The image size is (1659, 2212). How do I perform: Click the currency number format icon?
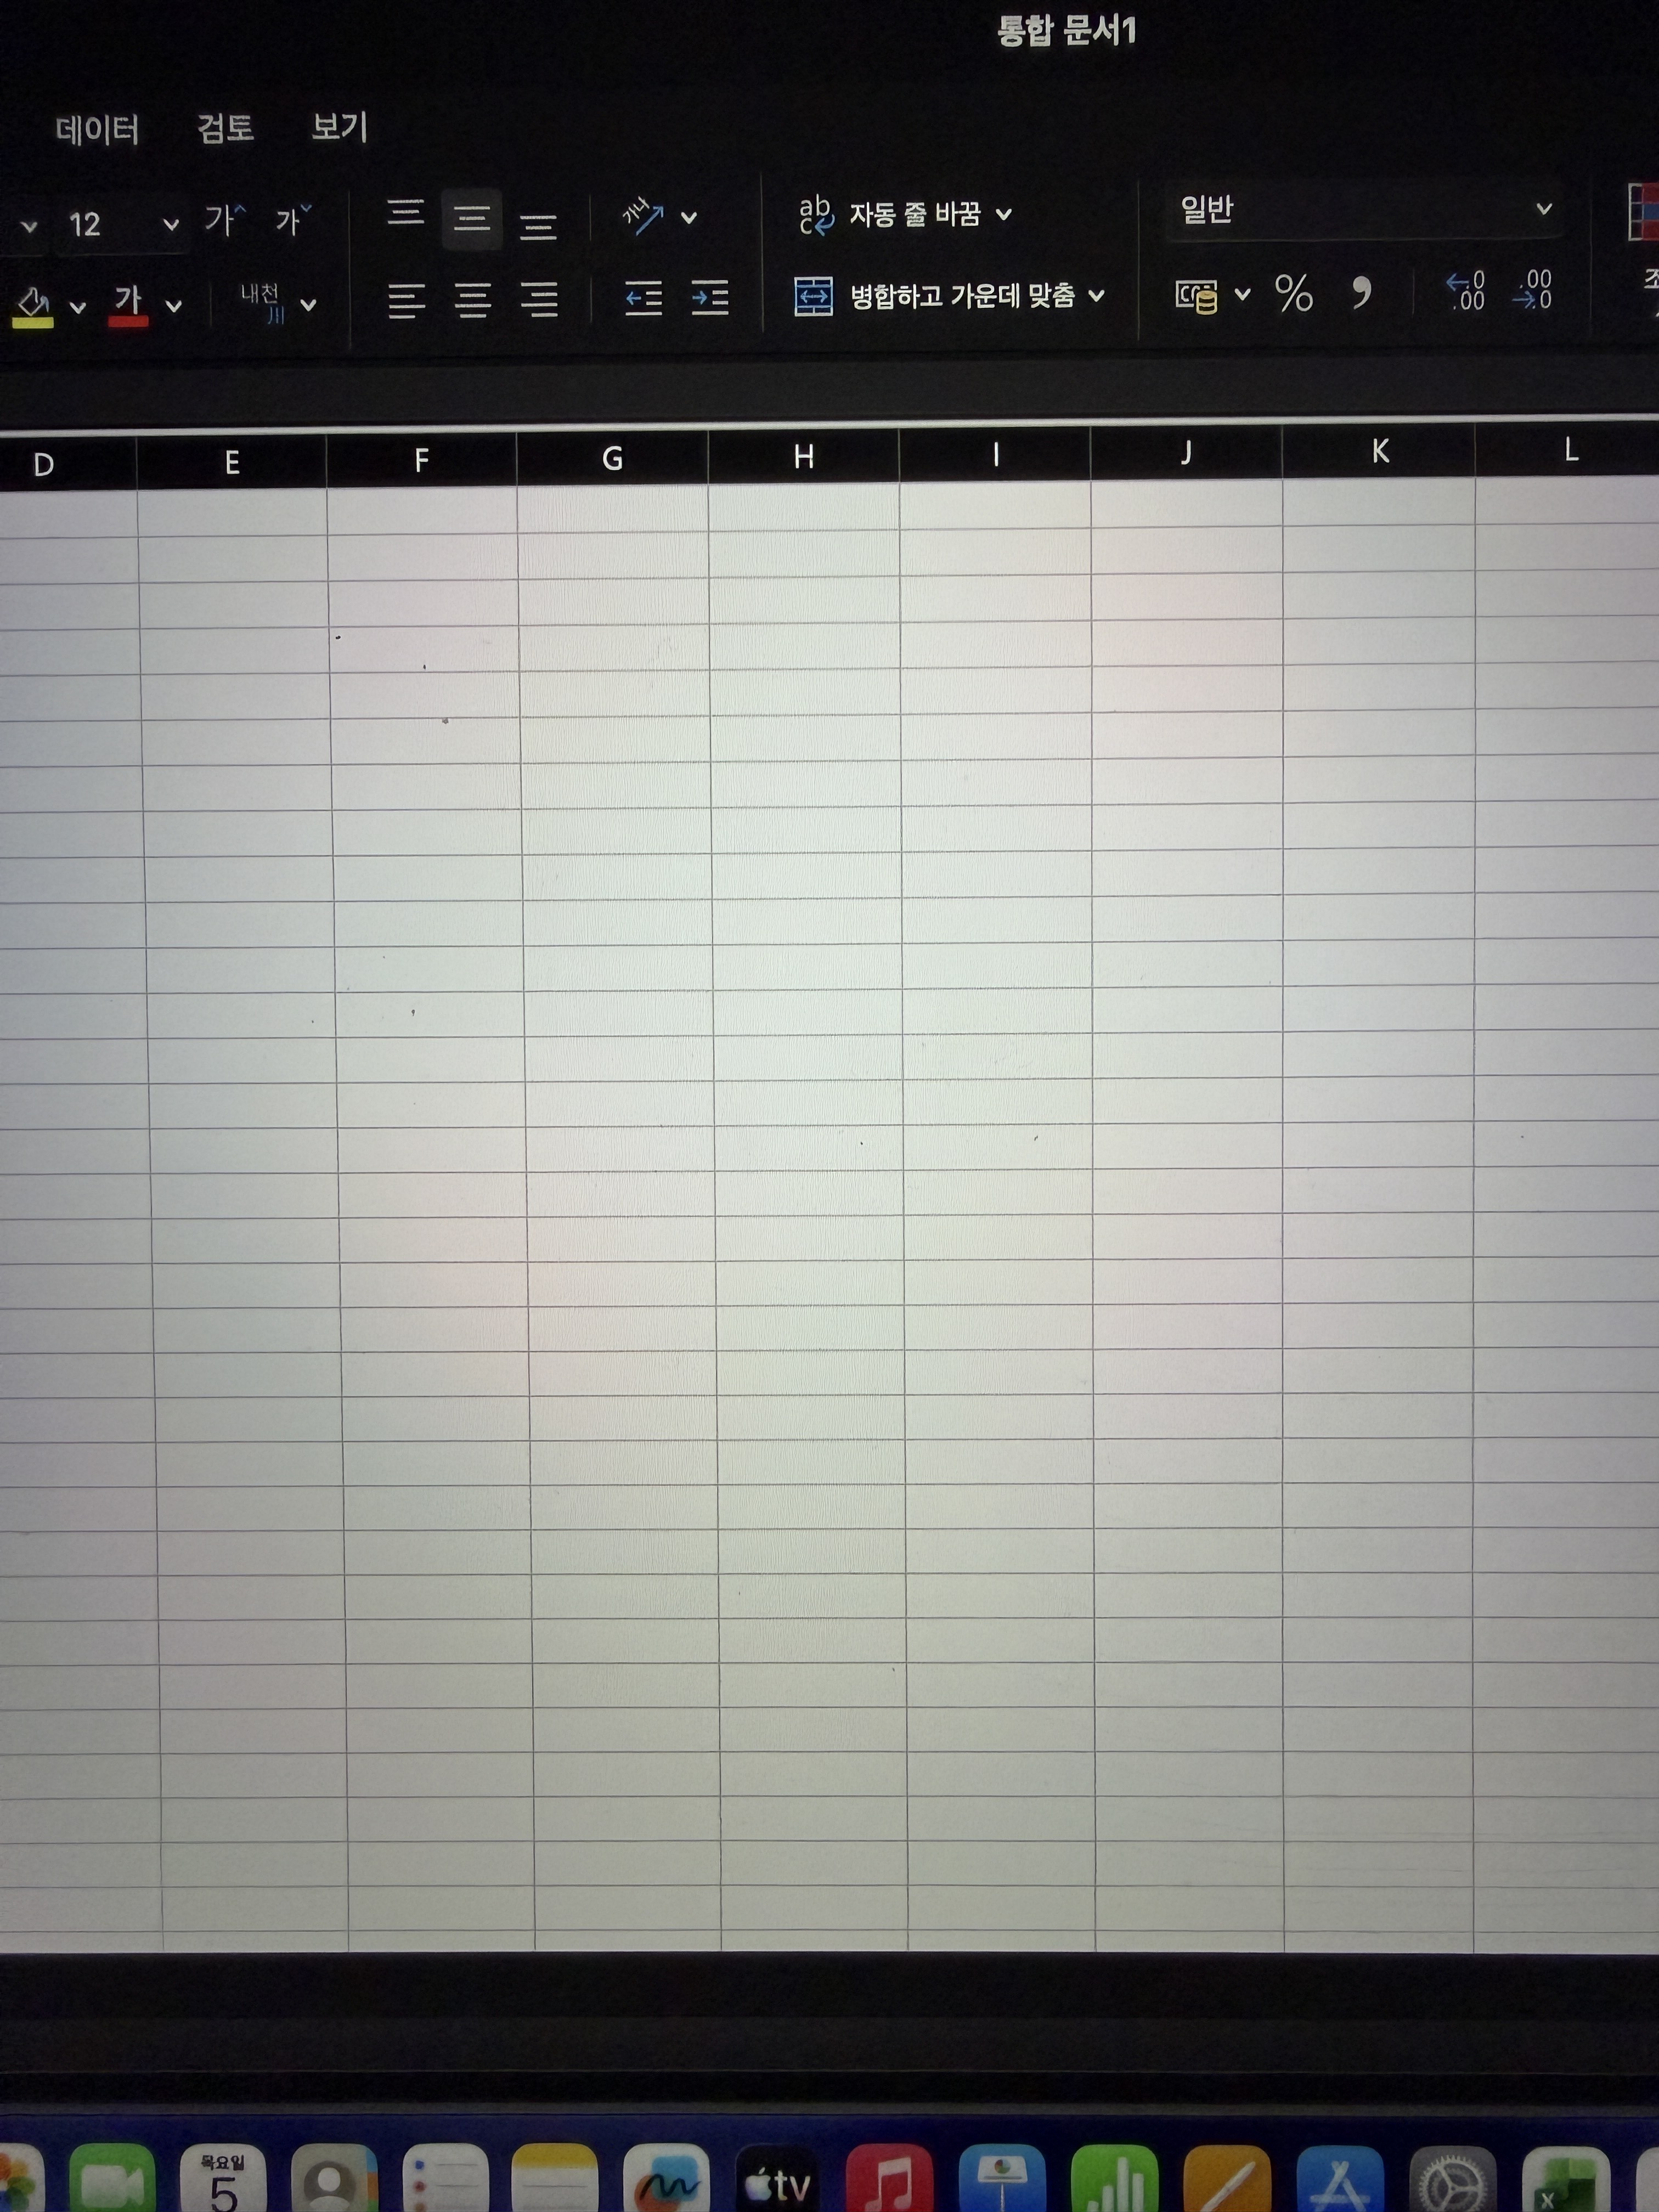coord(1196,296)
